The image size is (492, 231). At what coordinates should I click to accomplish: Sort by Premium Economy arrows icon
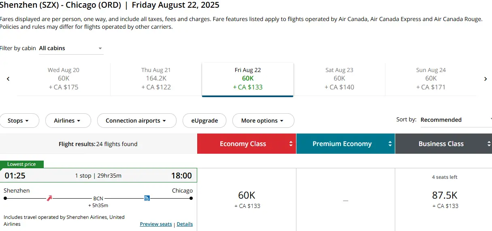tap(390, 144)
